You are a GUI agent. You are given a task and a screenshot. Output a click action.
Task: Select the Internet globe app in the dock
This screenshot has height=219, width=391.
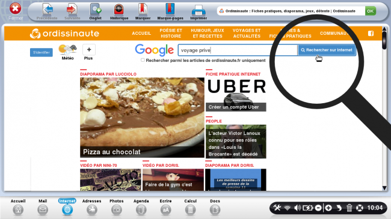tap(67, 207)
